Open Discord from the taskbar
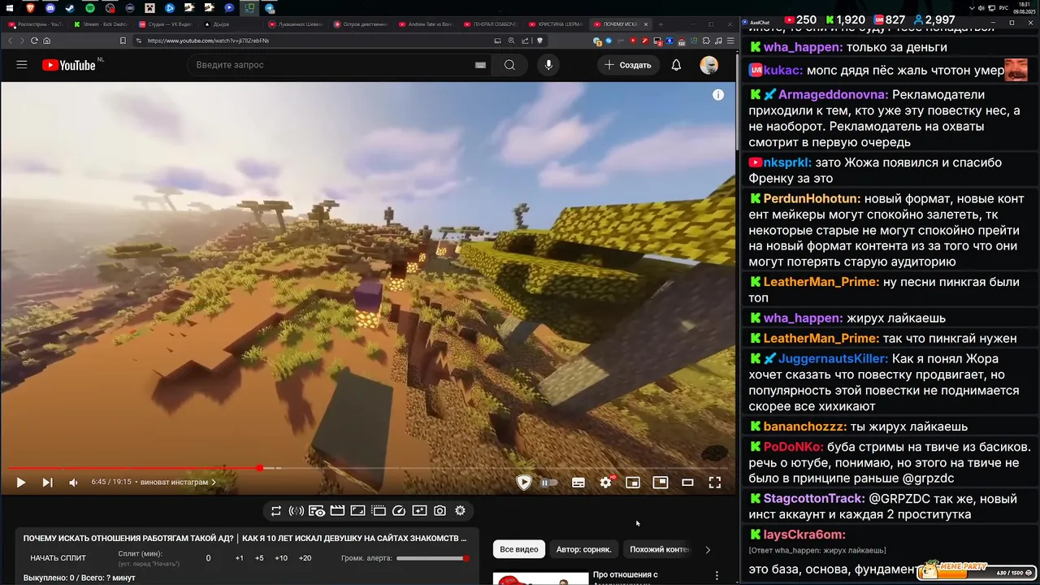 coord(50,8)
